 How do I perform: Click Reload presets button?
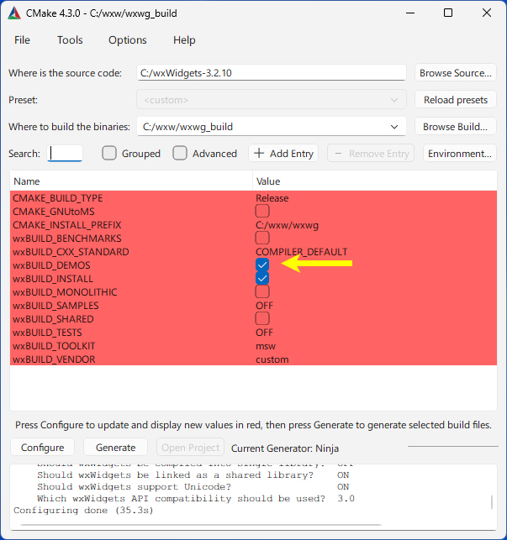456,100
